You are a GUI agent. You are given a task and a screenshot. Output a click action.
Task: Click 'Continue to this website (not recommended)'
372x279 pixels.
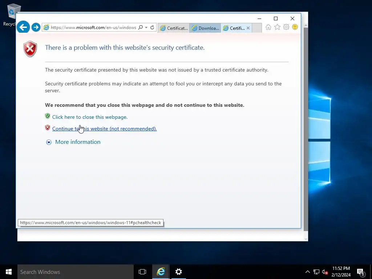pyautogui.click(x=104, y=129)
